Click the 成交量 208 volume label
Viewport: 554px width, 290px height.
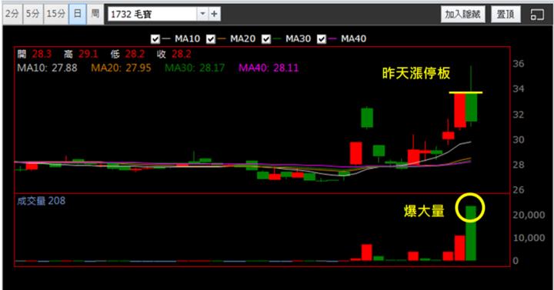(41, 201)
